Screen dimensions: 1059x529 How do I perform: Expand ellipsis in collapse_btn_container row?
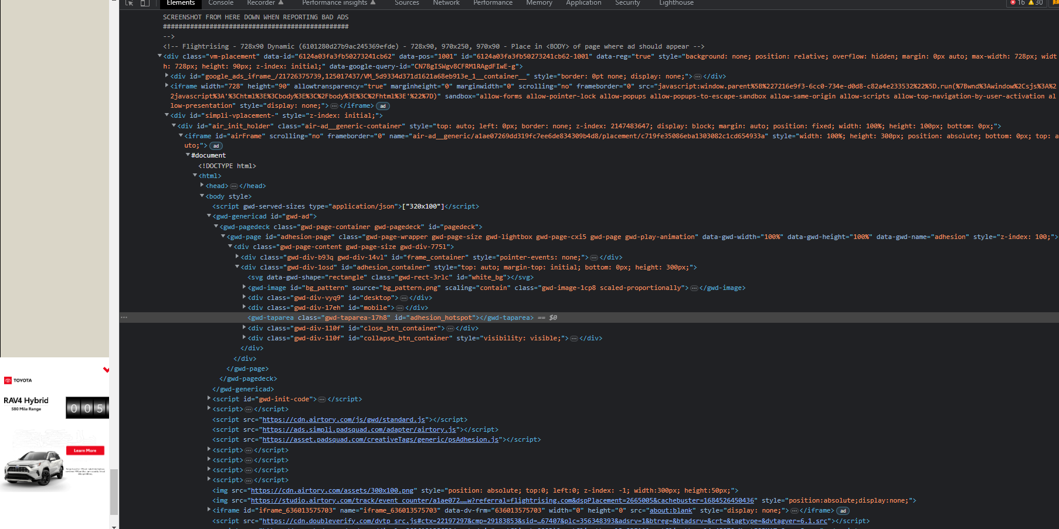coord(574,339)
